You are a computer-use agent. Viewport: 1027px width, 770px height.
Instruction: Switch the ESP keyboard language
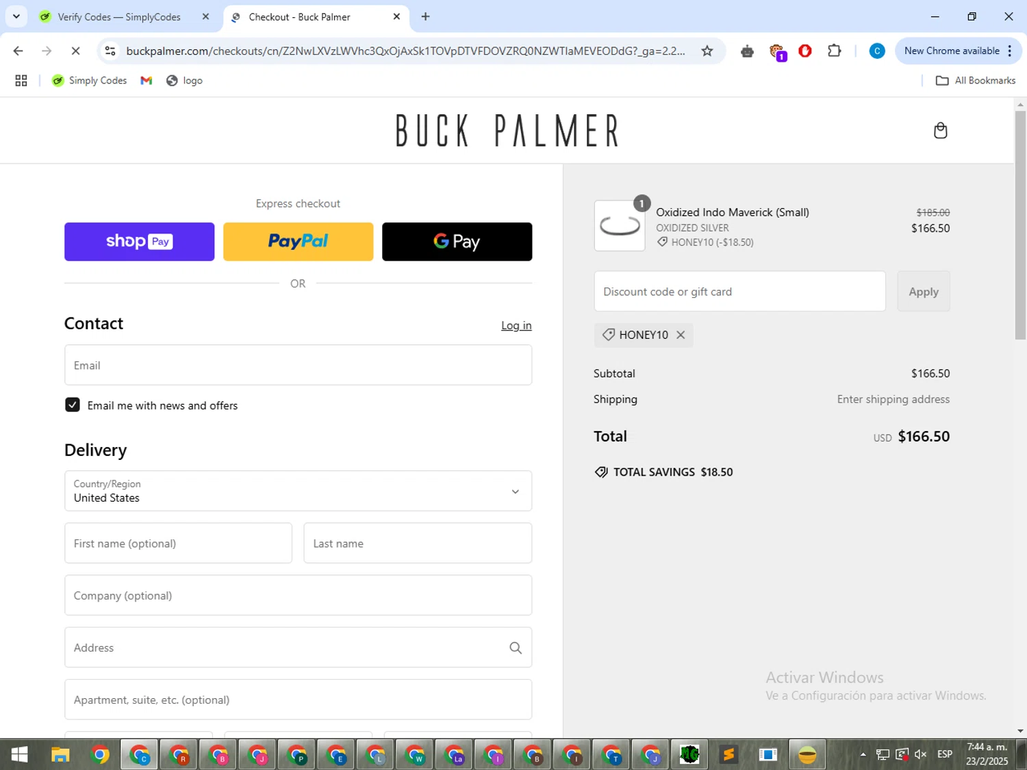click(945, 754)
